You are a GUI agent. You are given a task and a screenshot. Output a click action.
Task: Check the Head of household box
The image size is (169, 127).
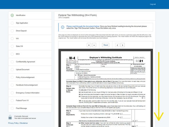tap(79, 79)
